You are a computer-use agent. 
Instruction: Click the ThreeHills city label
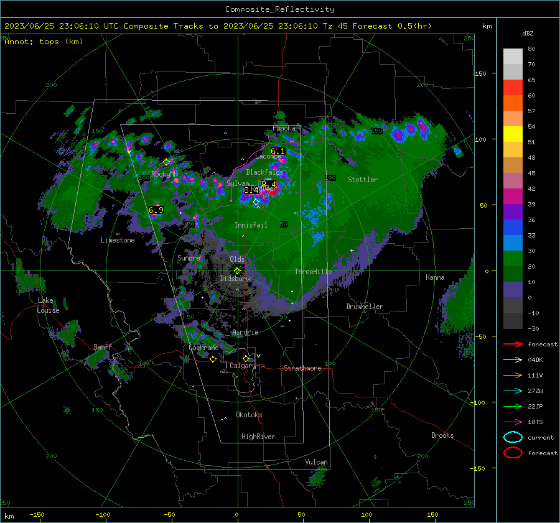pos(313,272)
